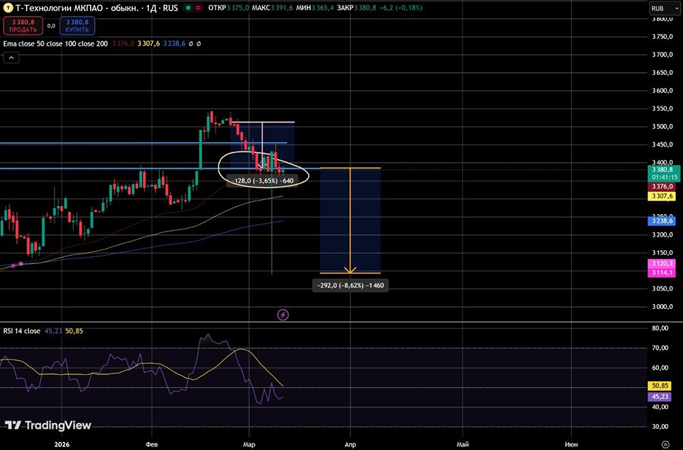Click the Май label on time axis
This screenshot has height=450, width=683.
coord(462,445)
